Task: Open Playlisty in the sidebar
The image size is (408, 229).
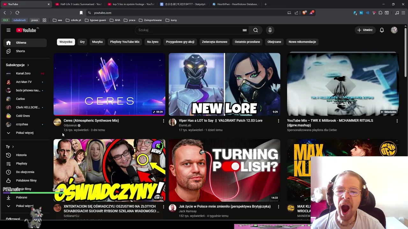Action: [x=25, y=163]
